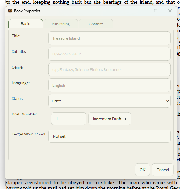Maximize the Book Properties dialog
The height and width of the screenshot is (189, 180).
(x=156, y=11)
